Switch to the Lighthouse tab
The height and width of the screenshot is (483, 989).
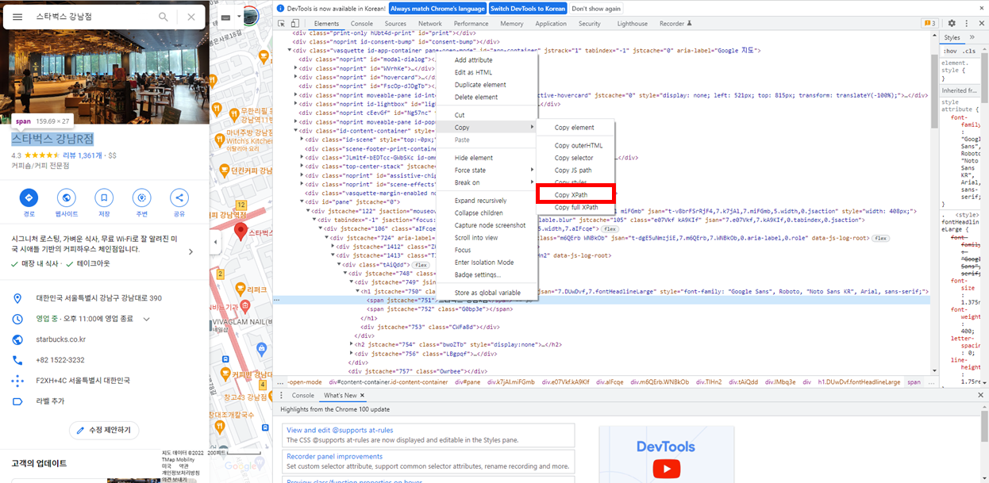[632, 24]
